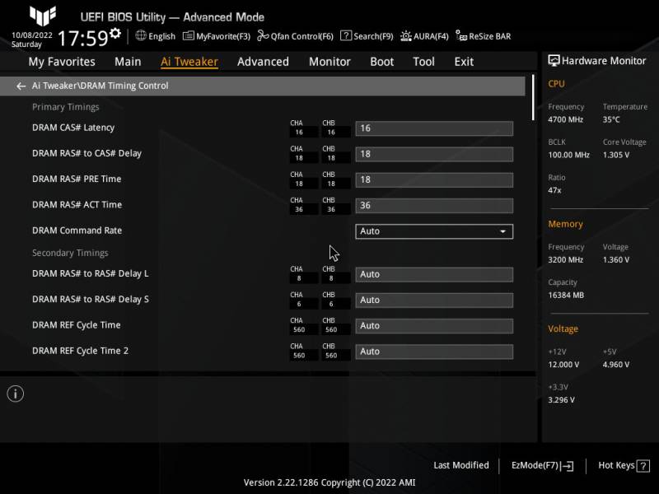Click the +3.3V reading 3.296 V
This screenshot has width=659, height=494.
click(561, 400)
